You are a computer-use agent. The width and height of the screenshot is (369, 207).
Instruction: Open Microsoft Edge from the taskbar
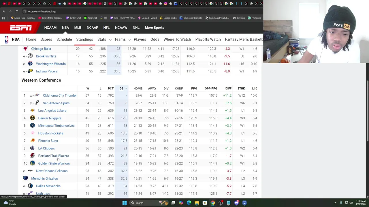189,203
